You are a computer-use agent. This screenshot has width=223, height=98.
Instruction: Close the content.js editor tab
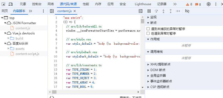[75, 11]
